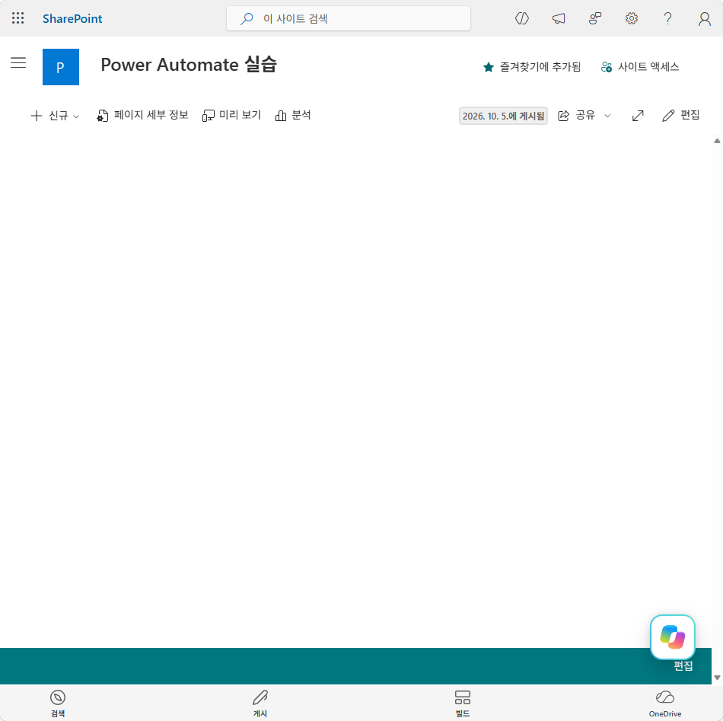Open the 검색 tab in bottom bar

pos(58,703)
